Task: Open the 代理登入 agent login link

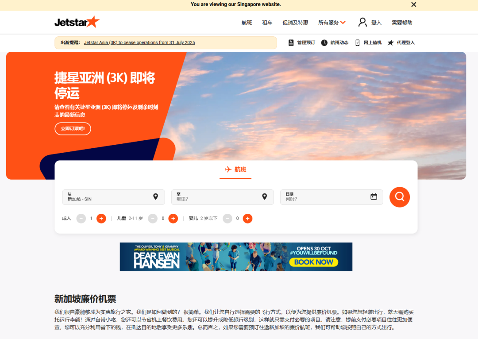Action: 406,42
